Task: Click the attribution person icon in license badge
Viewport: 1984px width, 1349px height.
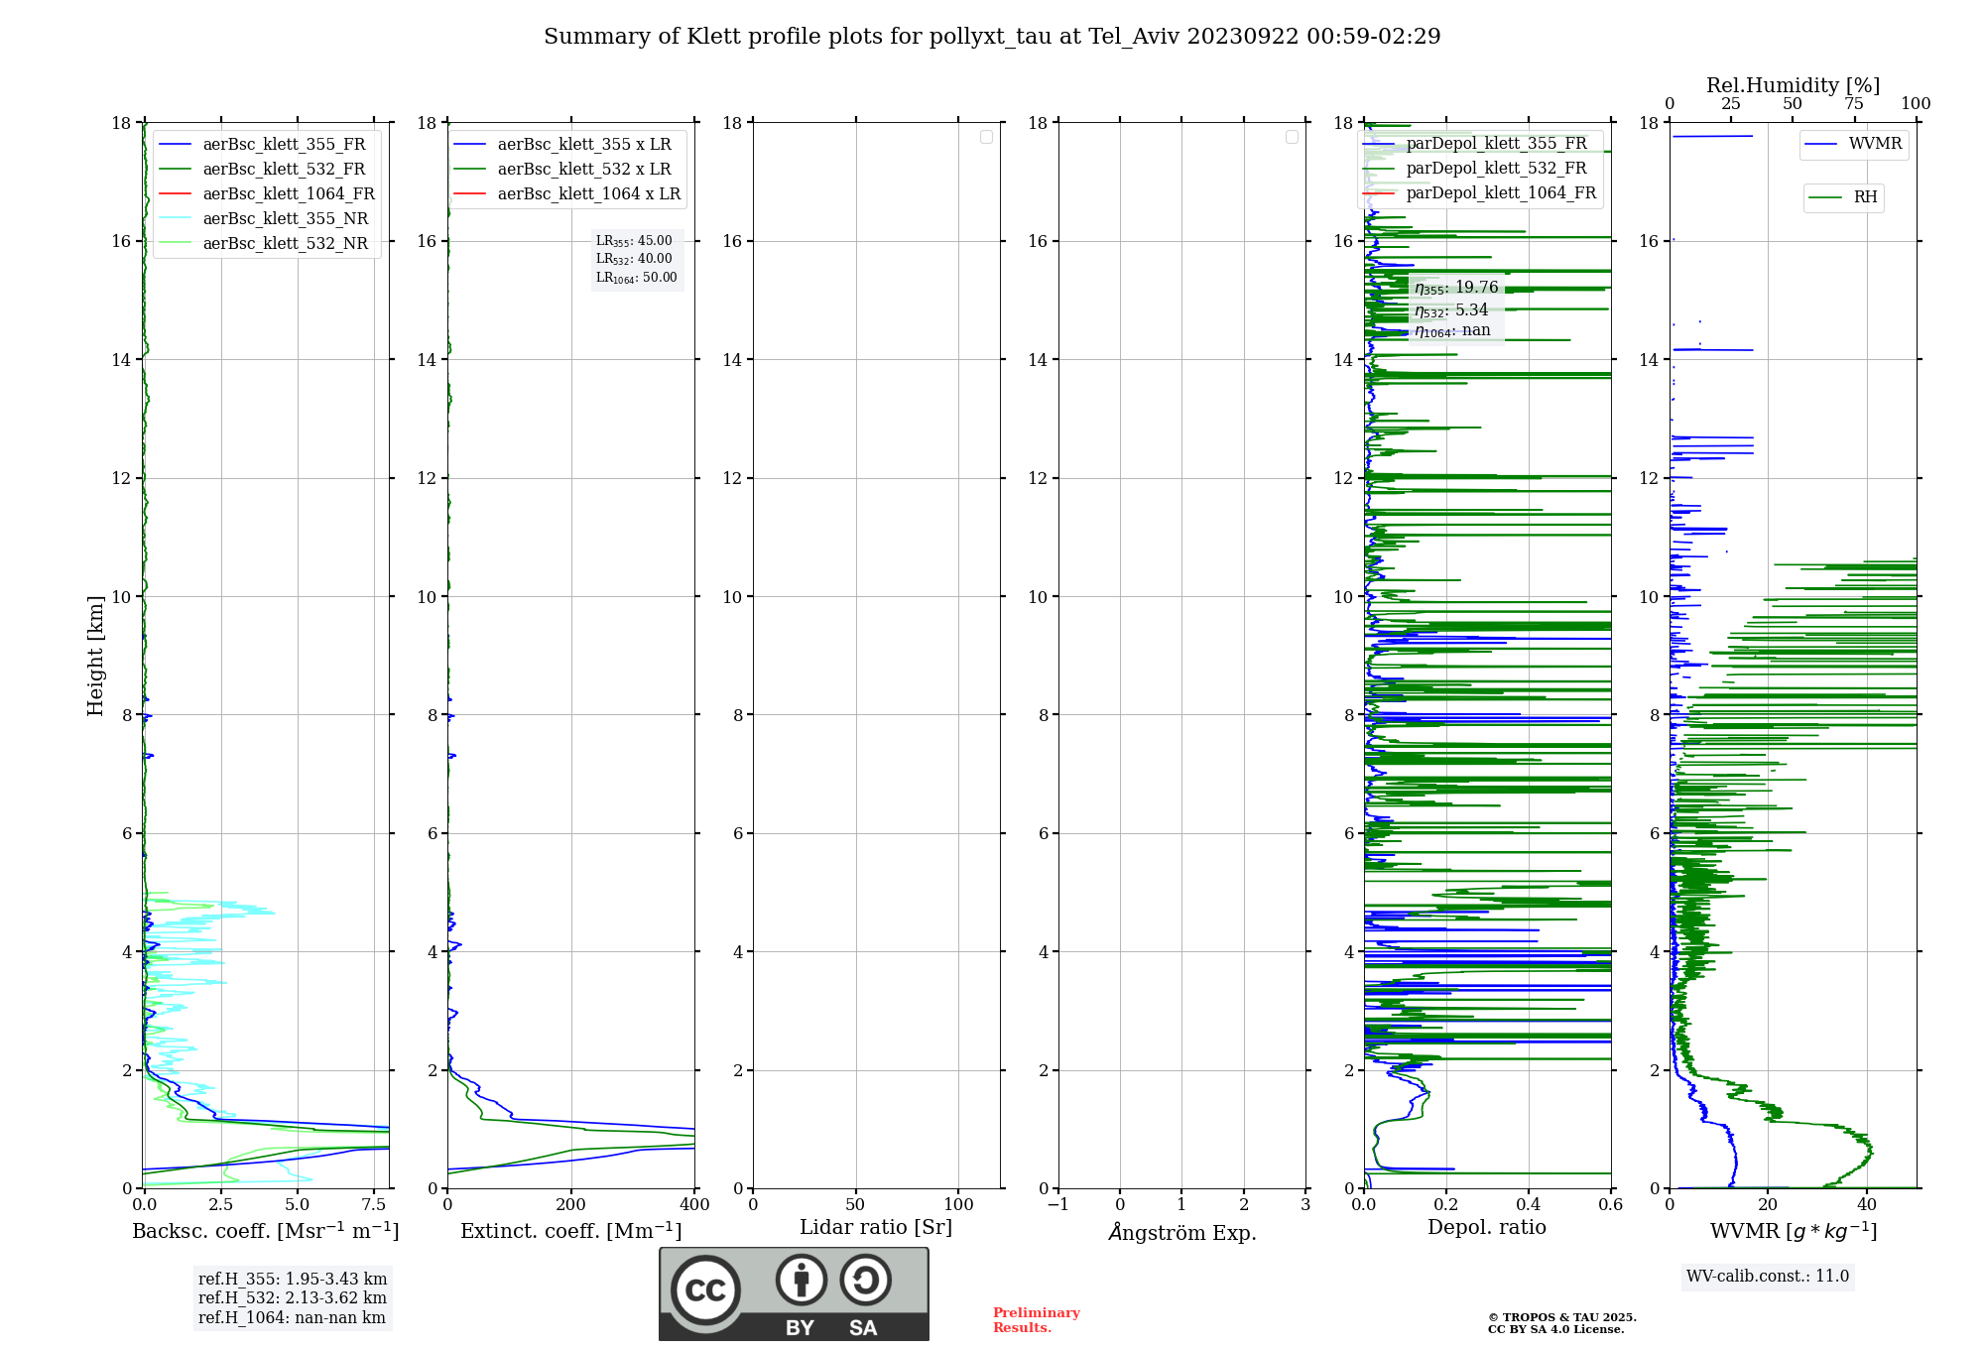Action: pyautogui.click(x=801, y=1280)
